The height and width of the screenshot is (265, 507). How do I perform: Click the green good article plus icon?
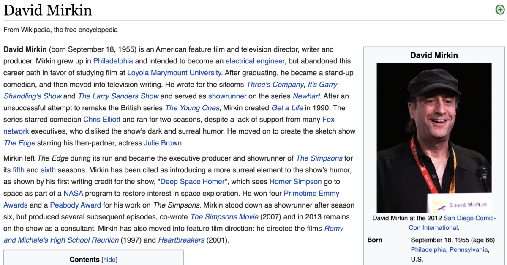coord(500,10)
